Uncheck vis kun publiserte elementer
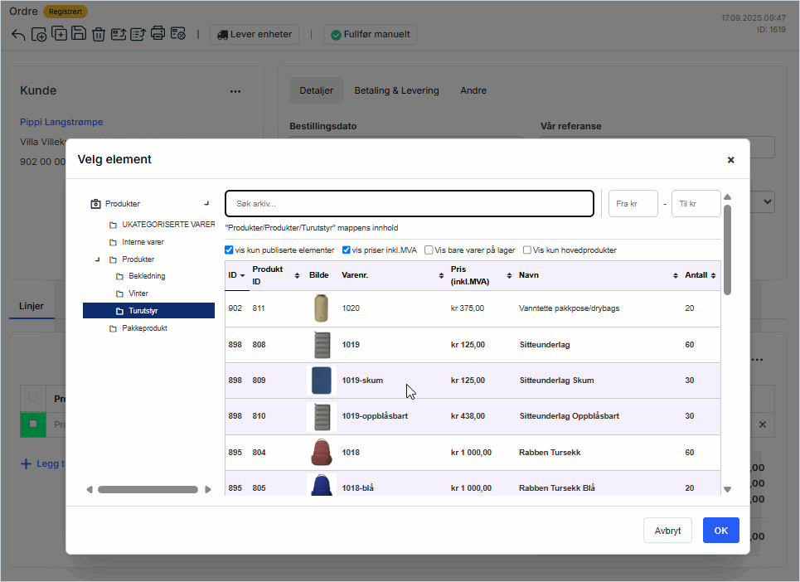The image size is (800, 582). 230,250
